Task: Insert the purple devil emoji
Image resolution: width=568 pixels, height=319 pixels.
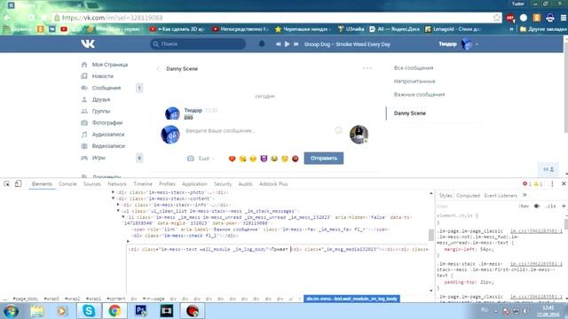Action: (264, 159)
